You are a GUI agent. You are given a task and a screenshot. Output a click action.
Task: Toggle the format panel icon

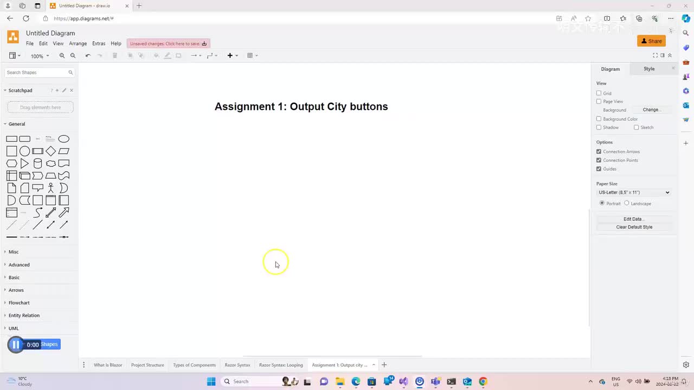click(x=662, y=55)
